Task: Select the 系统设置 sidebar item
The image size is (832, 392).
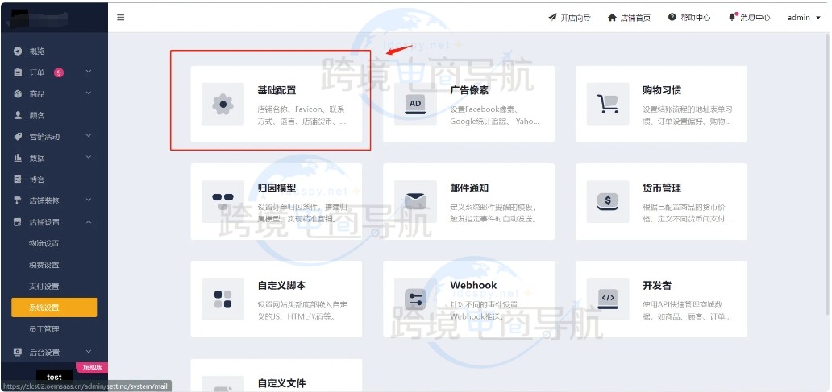Action: pos(54,307)
